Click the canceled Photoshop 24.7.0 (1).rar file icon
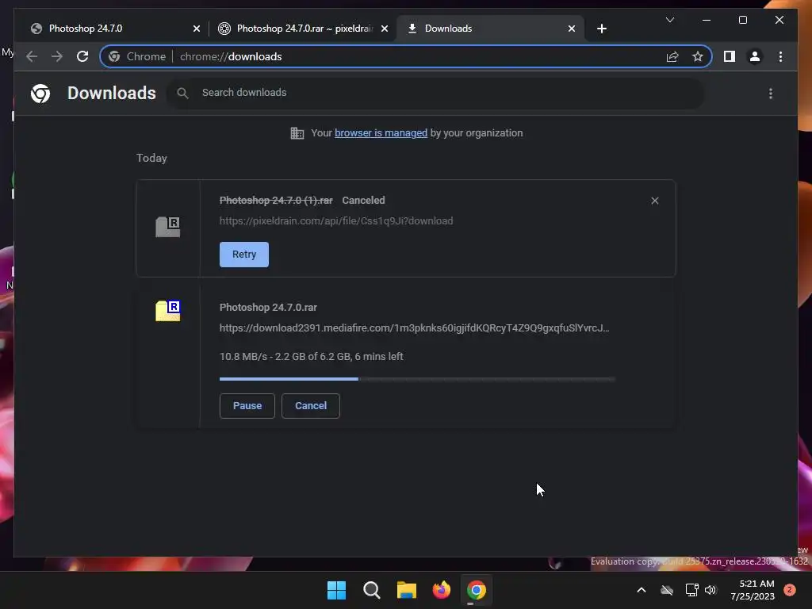 click(x=168, y=227)
